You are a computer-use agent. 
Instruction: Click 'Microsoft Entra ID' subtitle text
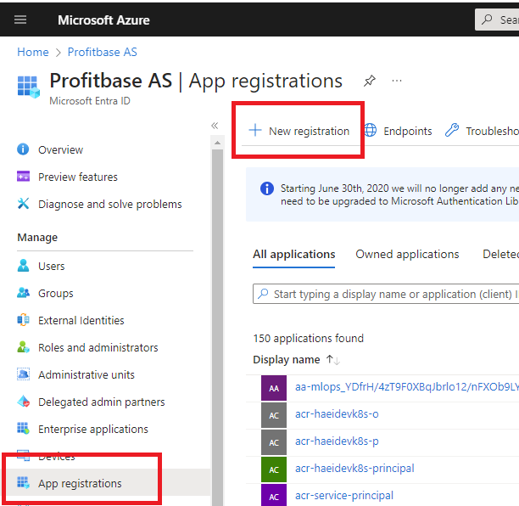(90, 101)
